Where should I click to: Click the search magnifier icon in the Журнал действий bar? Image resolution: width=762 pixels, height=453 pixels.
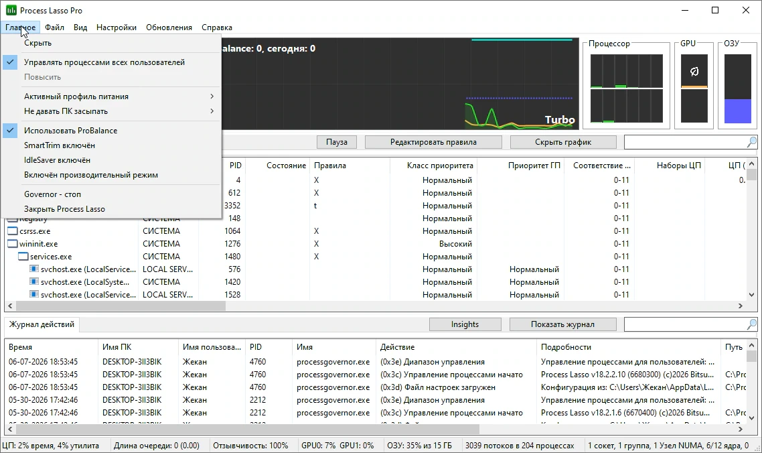751,324
